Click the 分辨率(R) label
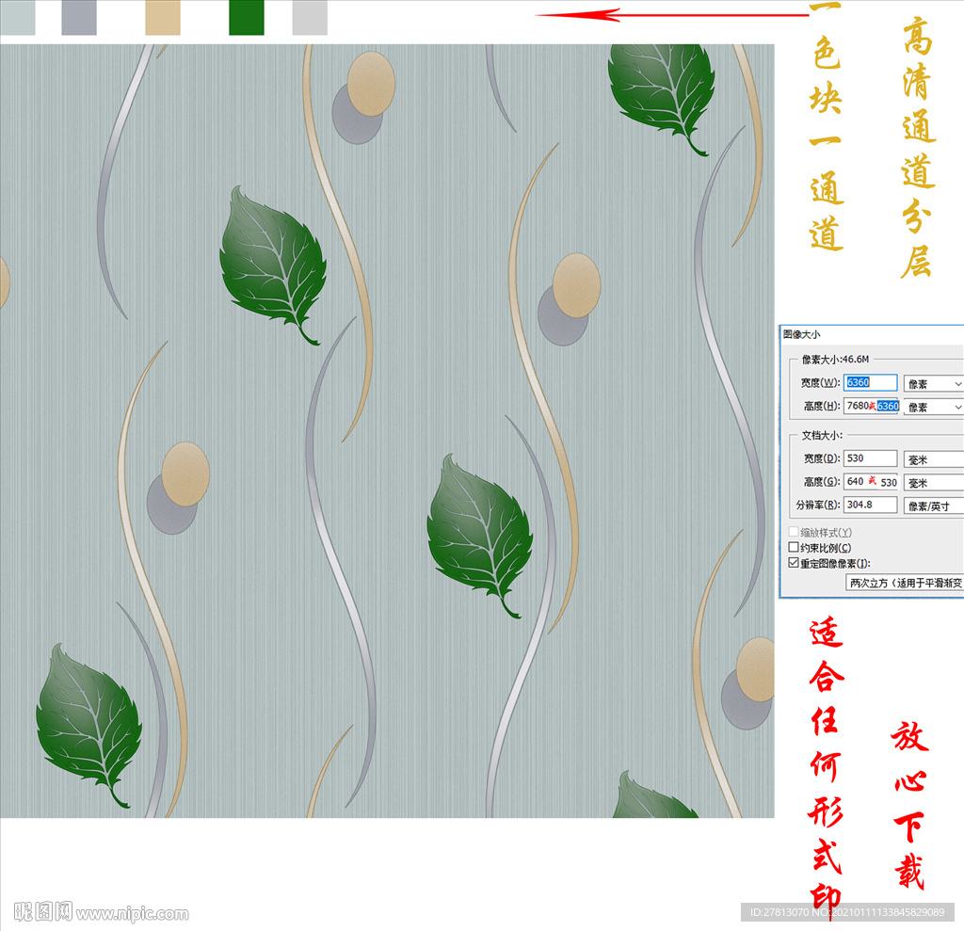 818,505
